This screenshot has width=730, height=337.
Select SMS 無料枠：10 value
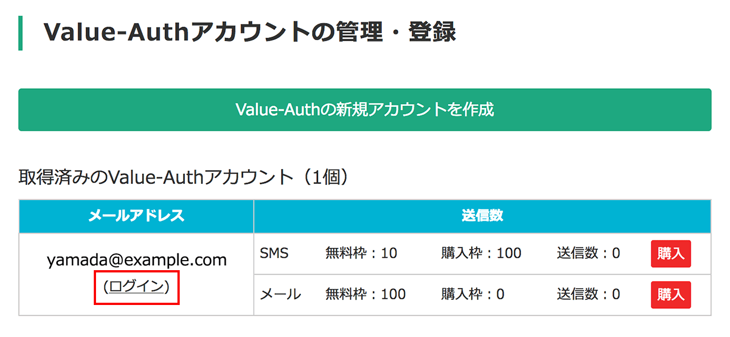click(361, 253)
